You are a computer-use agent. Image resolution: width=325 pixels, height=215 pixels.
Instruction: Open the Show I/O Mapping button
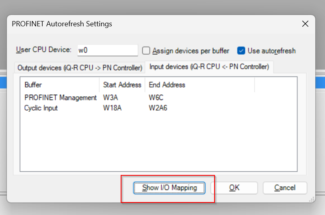click(x=169, y=188)
